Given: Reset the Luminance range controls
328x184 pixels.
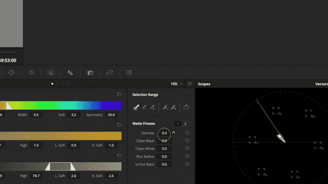Looking at the screenshot, I should (119, 155).
